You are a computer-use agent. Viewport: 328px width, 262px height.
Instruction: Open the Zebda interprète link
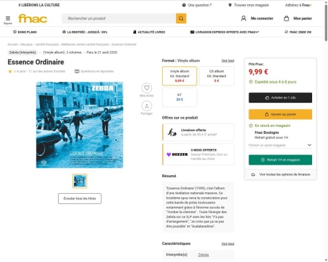(204, 254)
